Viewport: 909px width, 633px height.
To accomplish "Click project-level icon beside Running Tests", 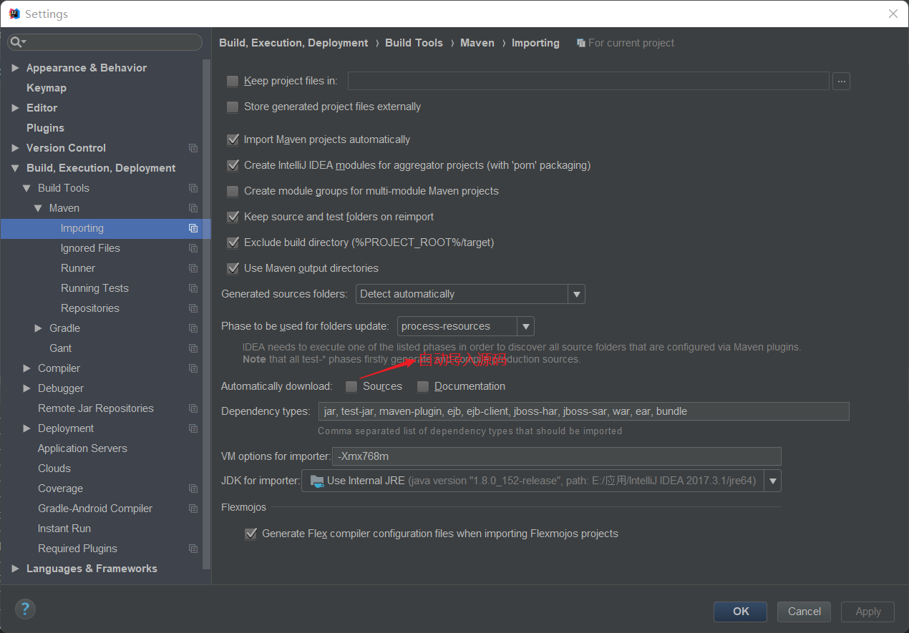I will pos(193,288).
